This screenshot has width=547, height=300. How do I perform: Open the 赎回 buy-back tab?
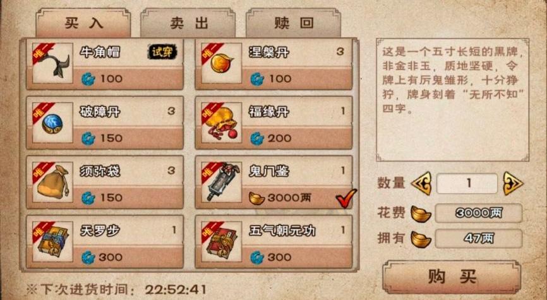[x=293, y=23]
